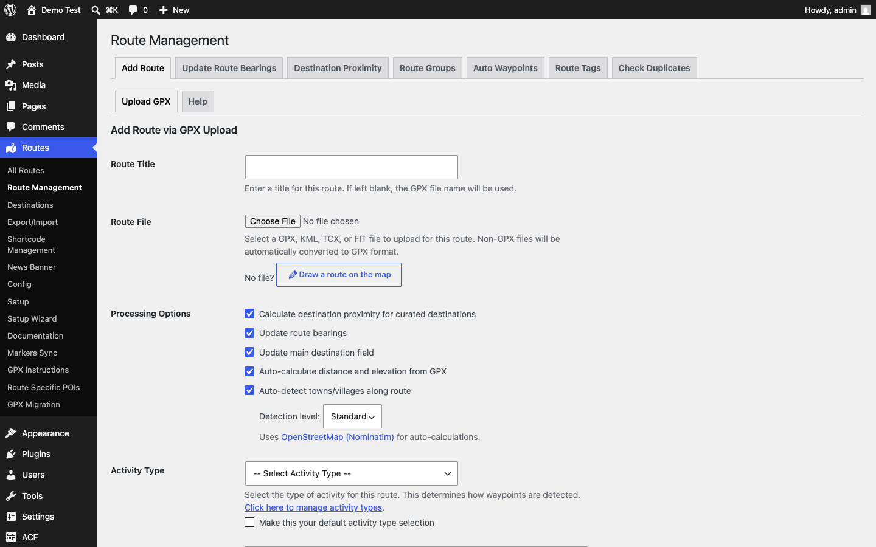876x547 pixels.
Task: Click the plus New icon in admin bar
Action: point(163,10)
